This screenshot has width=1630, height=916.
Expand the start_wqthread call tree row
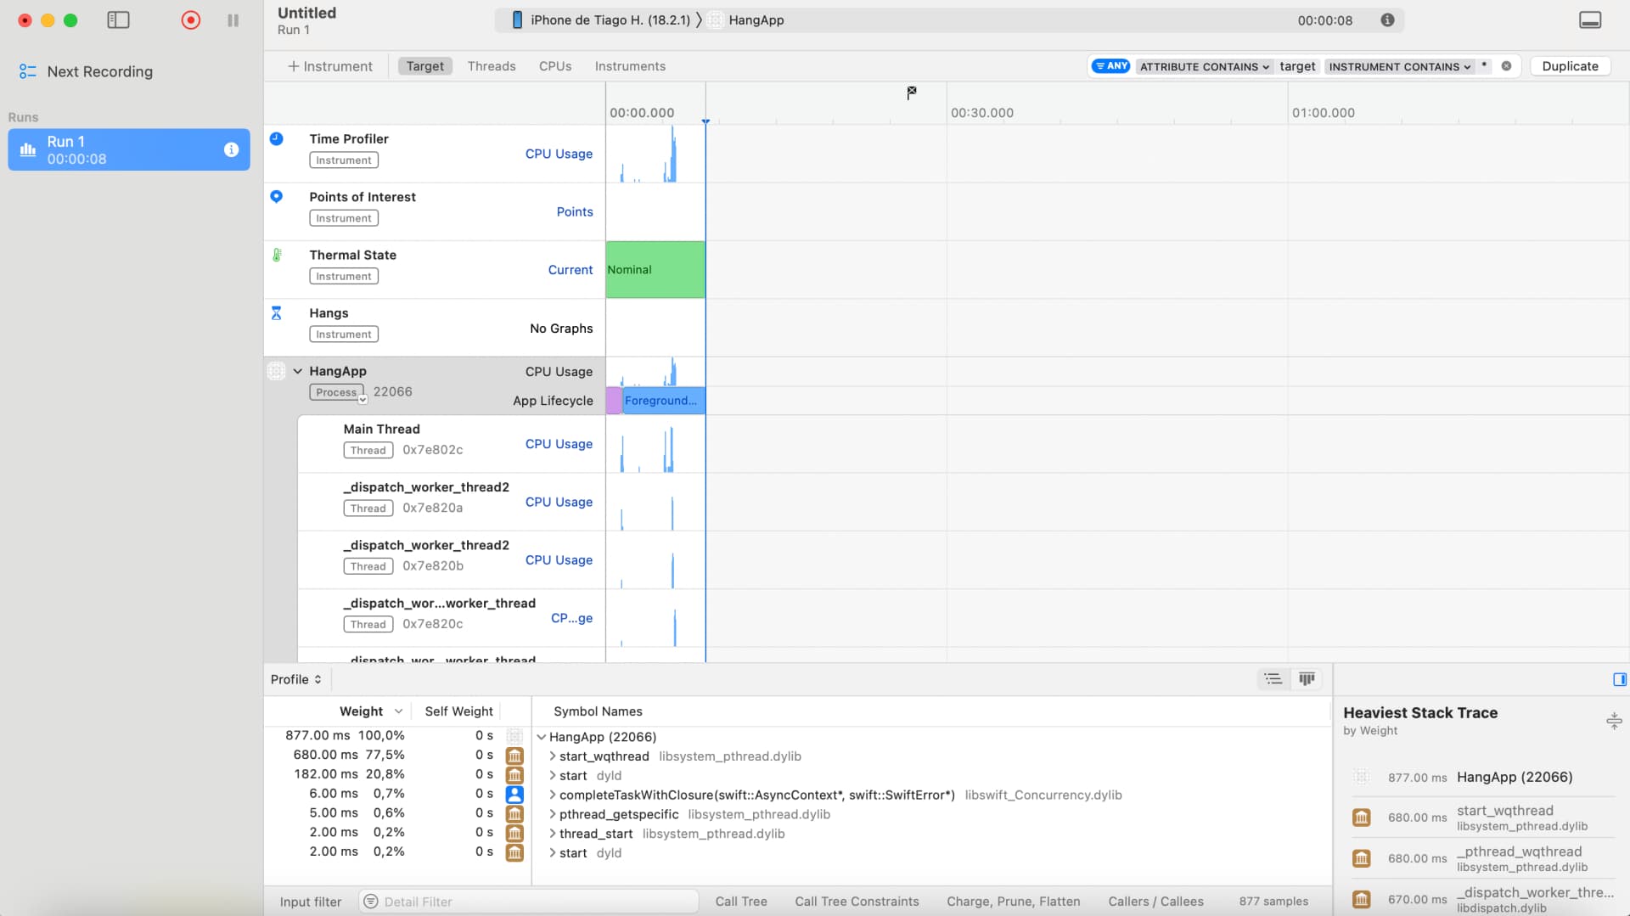pyautogui.click(x=553, y=756)
